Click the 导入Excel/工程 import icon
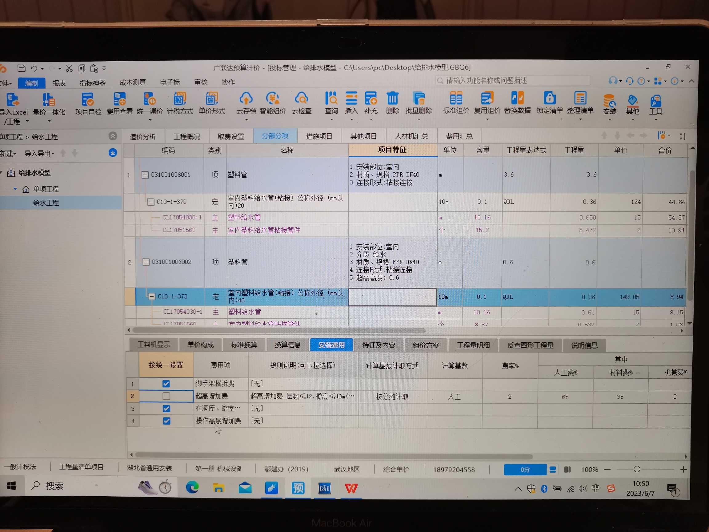The height and width of the screenshot is (532, 709). click(x=13, y=100)
